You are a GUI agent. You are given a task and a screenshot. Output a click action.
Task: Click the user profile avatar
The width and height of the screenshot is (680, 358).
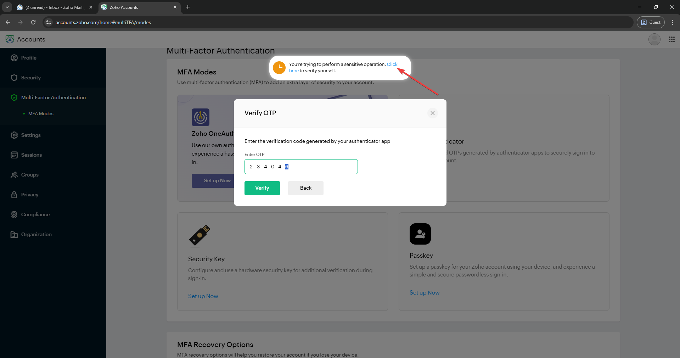point(654,39)
